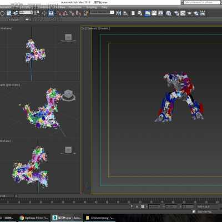This screenshot has height=222, width=222.
Task: Click the ViewCube in the top-left viewport
Action: (68, 38)
